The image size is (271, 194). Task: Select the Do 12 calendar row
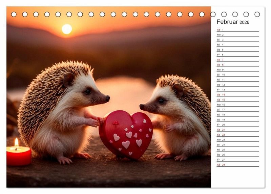[x=238, y=85]
